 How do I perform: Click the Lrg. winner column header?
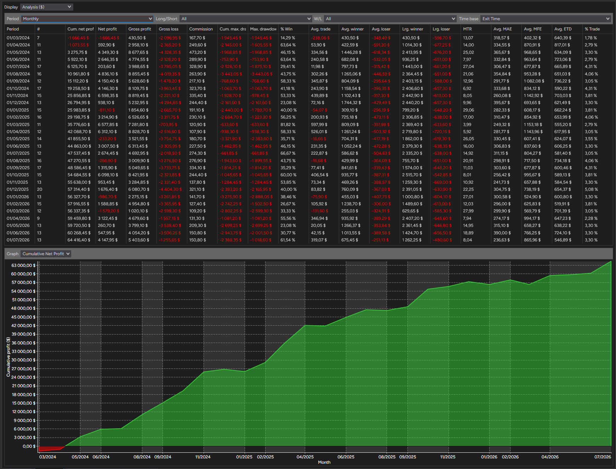(x=415, y=29)
